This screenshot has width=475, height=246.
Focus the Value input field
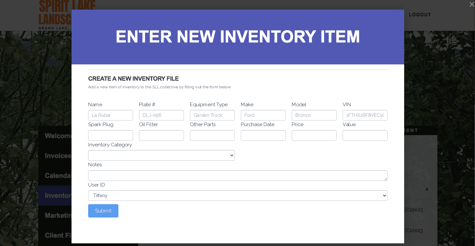365,135
